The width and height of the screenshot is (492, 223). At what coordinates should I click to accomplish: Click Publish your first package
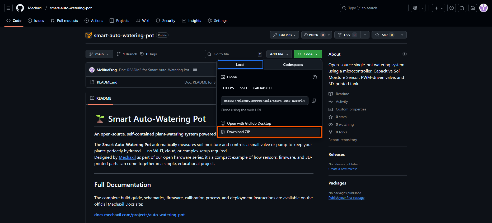[x=346, y=198]
